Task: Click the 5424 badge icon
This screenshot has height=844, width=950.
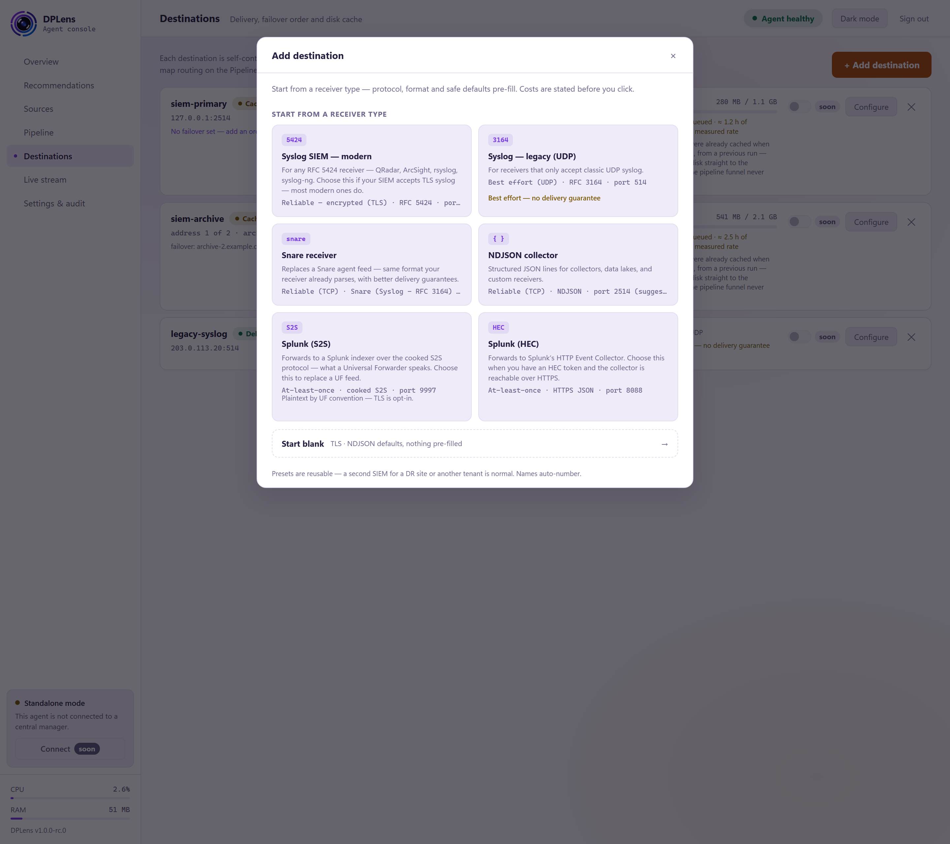Action: (x=294, y=140)
